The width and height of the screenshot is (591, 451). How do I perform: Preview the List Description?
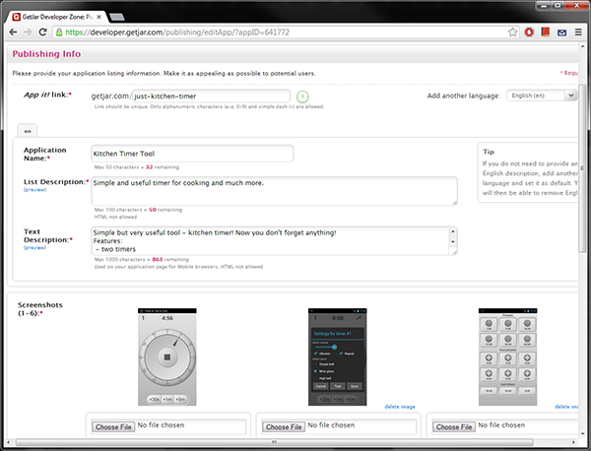[35, 190]
